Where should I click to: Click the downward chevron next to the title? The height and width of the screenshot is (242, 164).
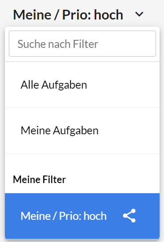click(x=139, y=14)
